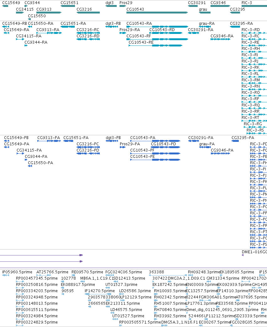Select the CG10543-PA protein label
This screenshot has height=327, width=267.
(x=143, y=138)
